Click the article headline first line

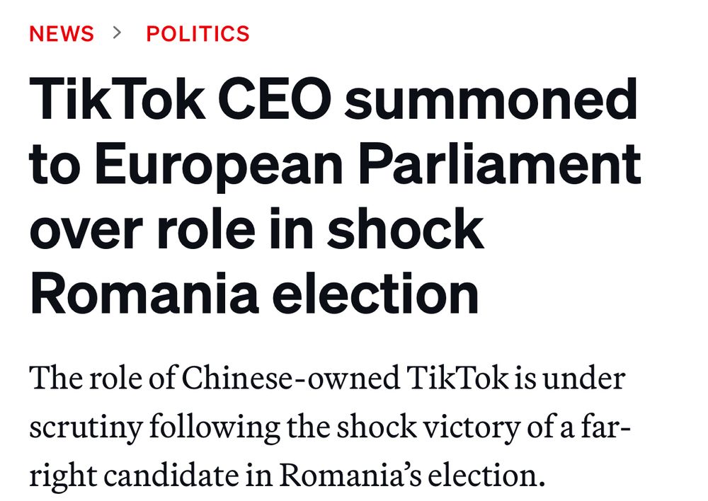333,99
